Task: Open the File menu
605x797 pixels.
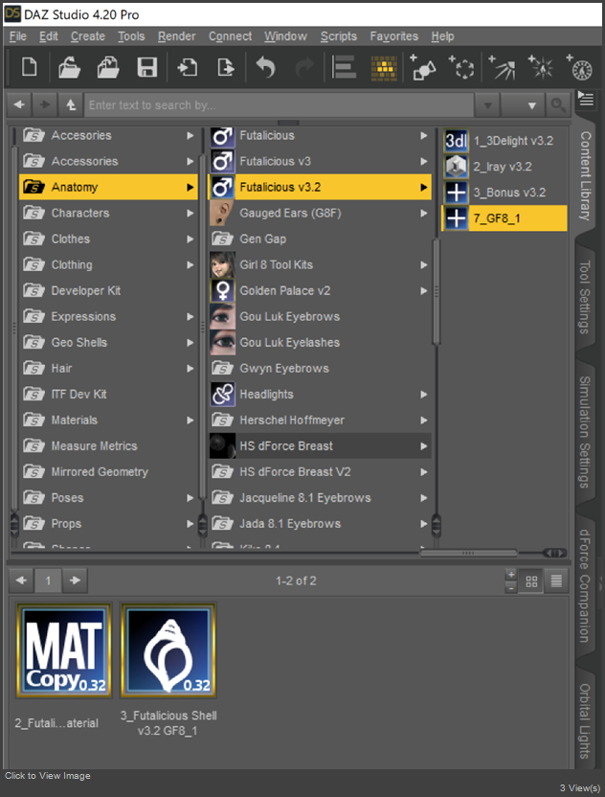Action: pyautogui.click(x=18, y=36)
